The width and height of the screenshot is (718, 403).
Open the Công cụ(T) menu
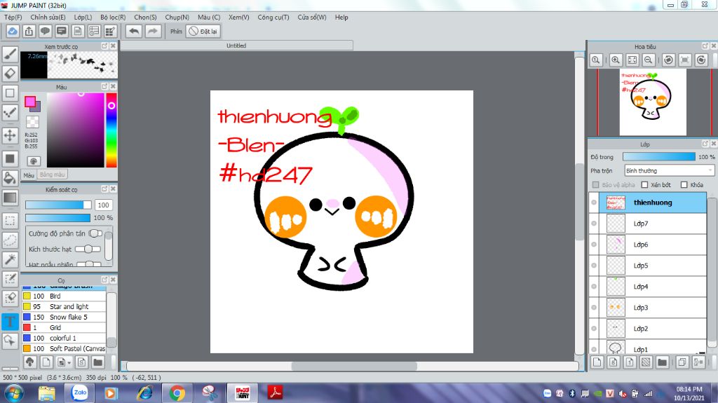coord(273,17)
